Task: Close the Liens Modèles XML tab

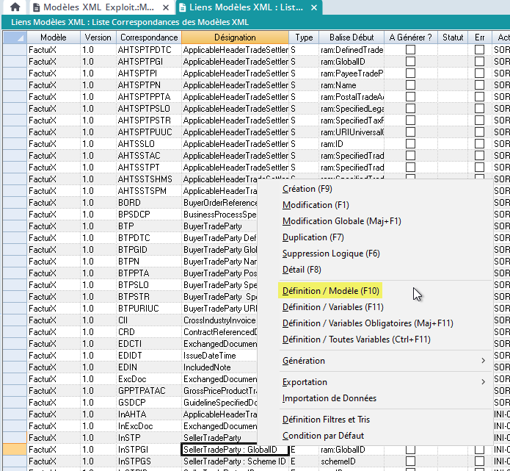Action: click(314, 7)
